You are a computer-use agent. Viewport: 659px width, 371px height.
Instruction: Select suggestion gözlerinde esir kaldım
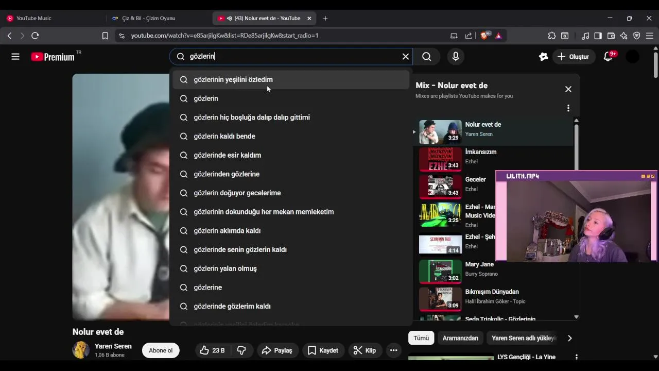(x=291, y=155)
